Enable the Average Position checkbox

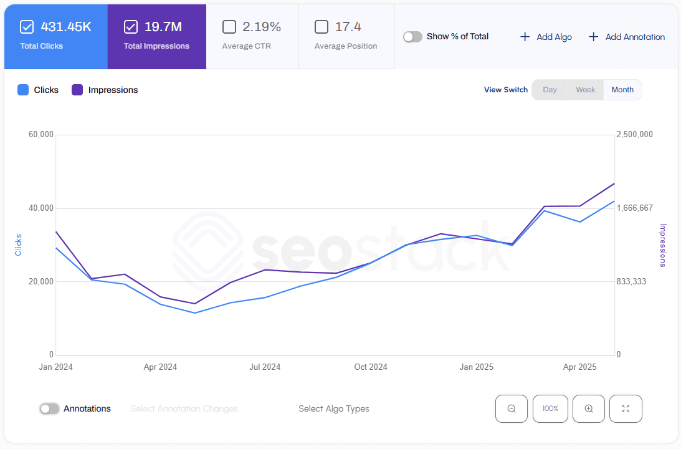coord(321,26)
